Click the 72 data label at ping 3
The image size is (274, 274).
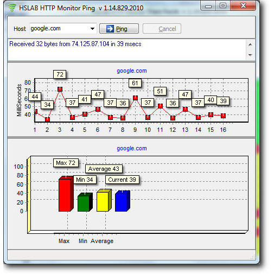[60, 74]
